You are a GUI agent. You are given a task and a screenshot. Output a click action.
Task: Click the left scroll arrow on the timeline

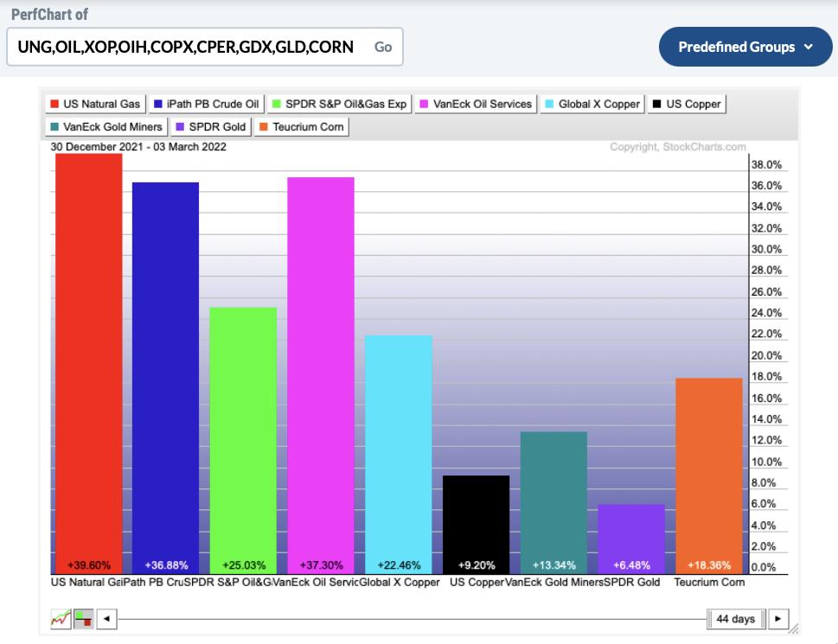[x=106, y=619]
